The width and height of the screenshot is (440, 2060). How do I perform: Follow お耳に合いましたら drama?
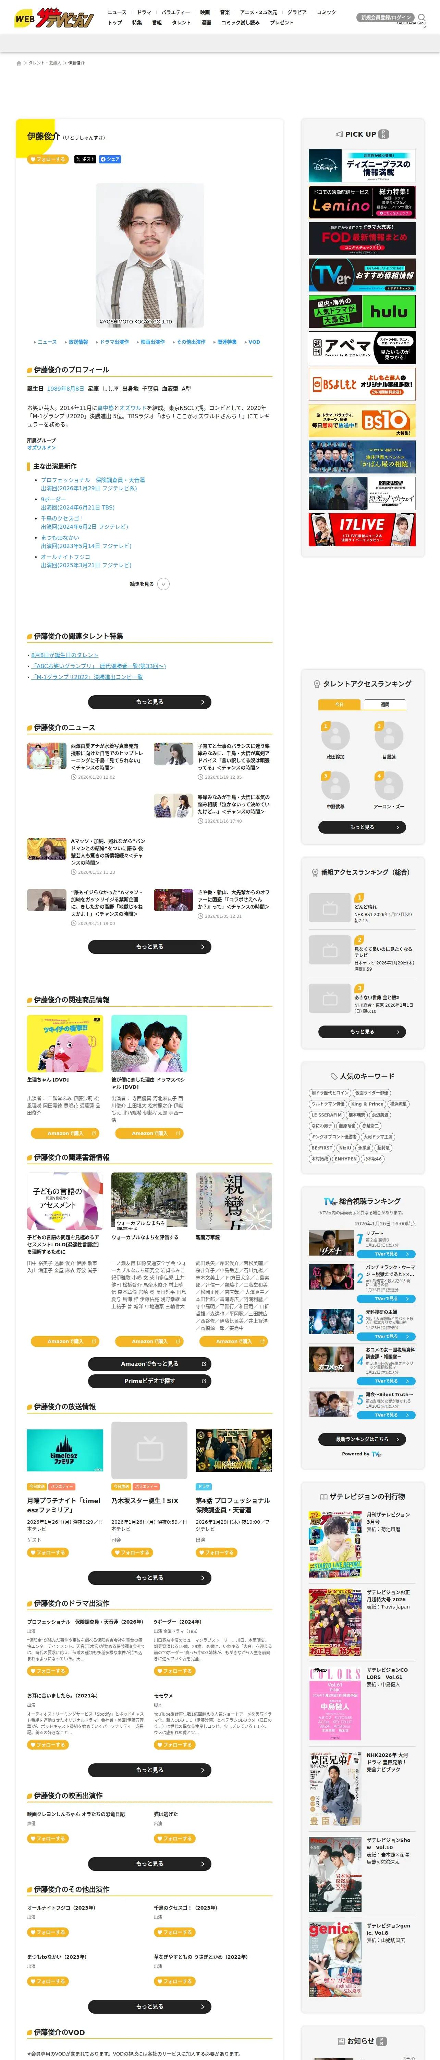click(x=48, y=1745)
